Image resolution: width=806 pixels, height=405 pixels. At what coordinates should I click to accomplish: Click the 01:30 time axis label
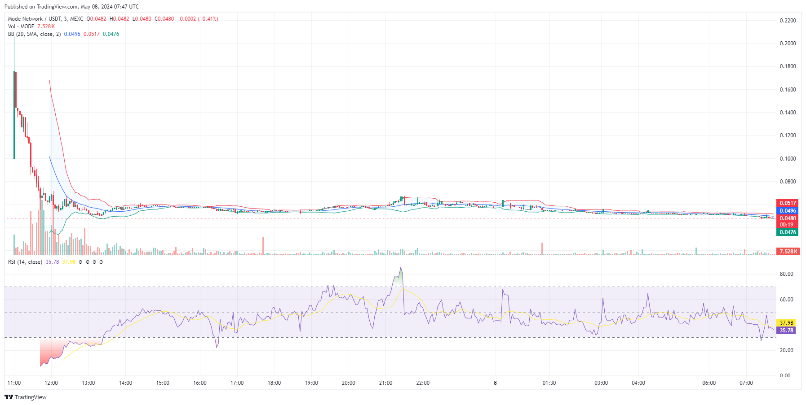(549, 383)
